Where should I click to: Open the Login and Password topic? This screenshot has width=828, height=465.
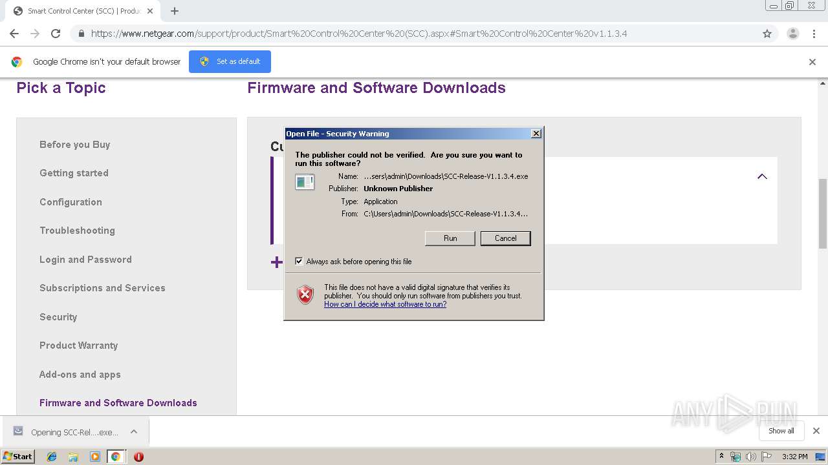pyautogui.click(x=85, y=260)
